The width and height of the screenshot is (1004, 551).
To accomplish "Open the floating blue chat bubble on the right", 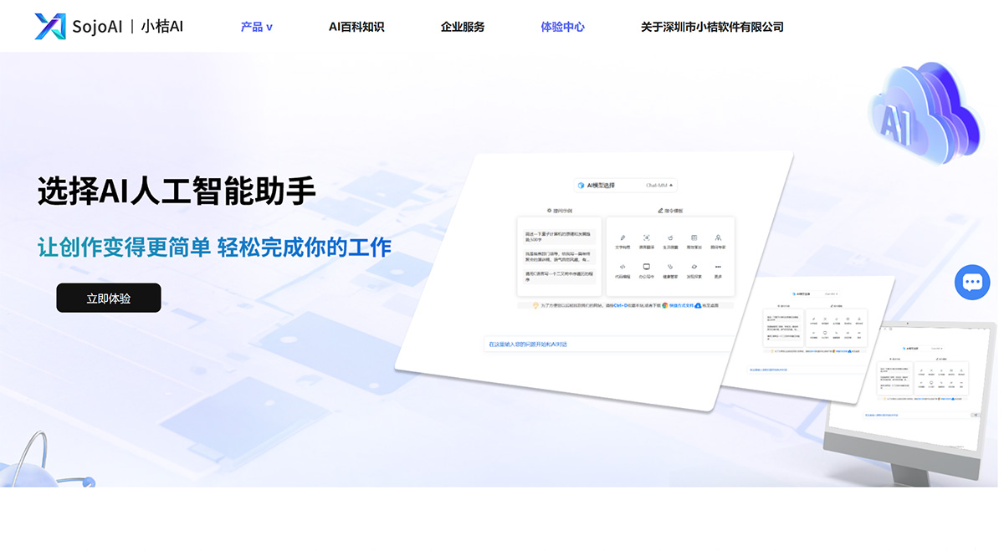I will pos(971,282).
